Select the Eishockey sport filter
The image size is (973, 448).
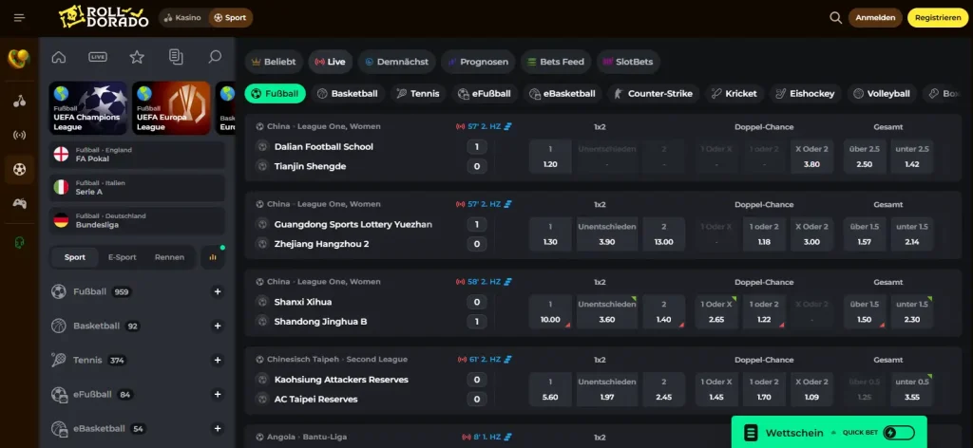click(806, 94)
